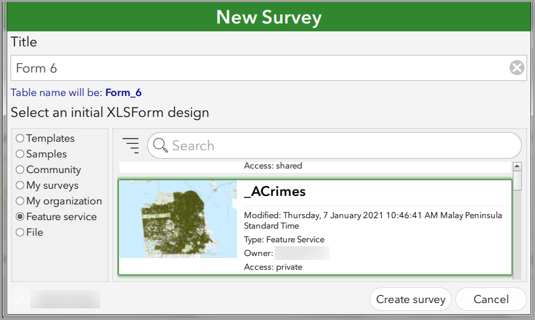Image resolution: width=535 pixels, height=320 pixels.
Task: Click the 'Type: Feature Service' text
Action: click(285, 240)
